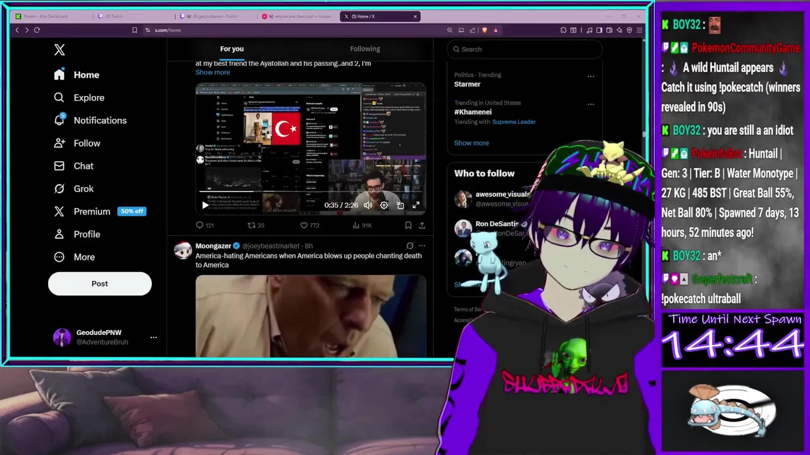Open the Starmer trending topic
Image resolution: width=810 pixels, height=455 pixels.
[467, 84]
